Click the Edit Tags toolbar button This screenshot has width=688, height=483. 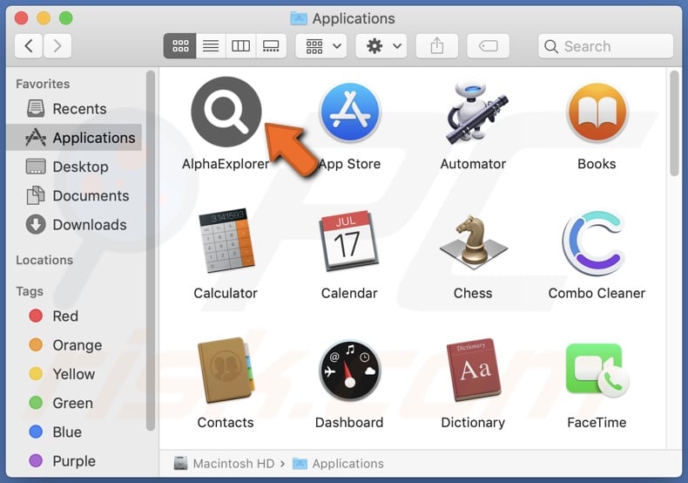[x=489, y=45]
